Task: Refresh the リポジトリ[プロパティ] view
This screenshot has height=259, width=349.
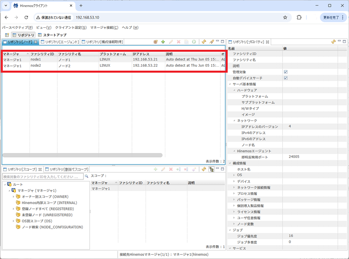Action: tap(333, 41)
